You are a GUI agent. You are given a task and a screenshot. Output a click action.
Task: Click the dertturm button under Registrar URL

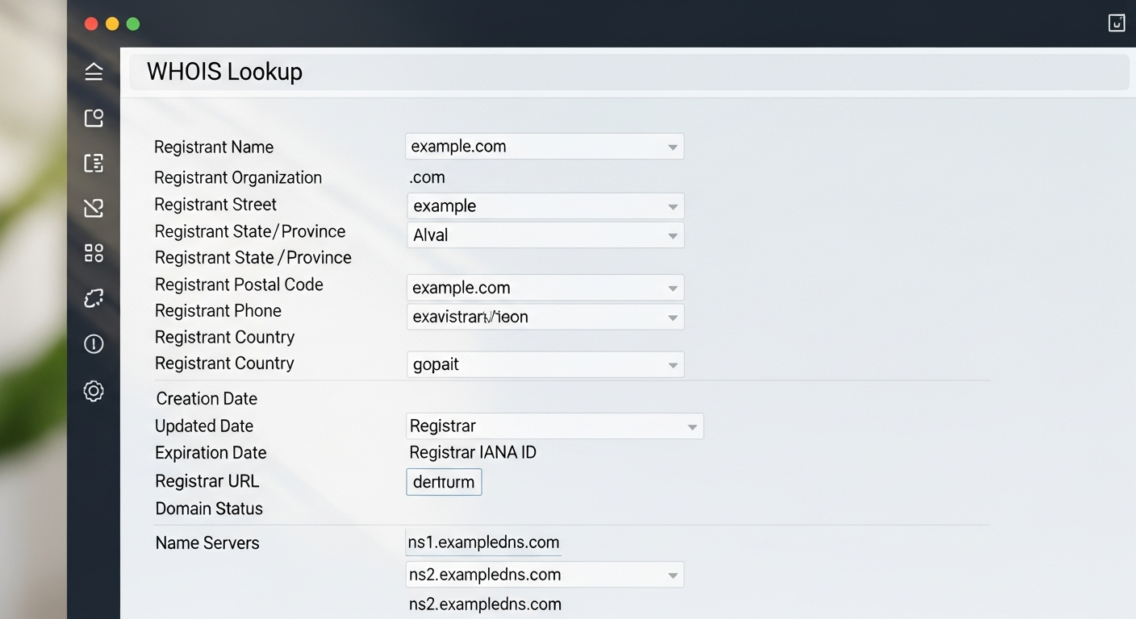click(444, 481)
